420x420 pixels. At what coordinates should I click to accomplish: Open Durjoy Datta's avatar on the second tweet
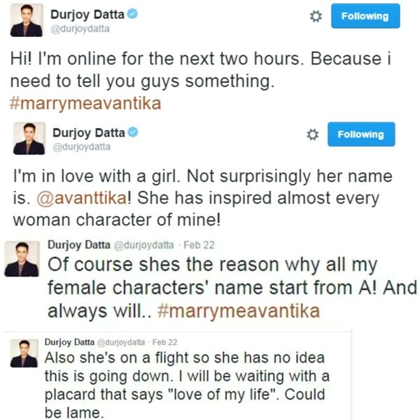click(29, 139)
